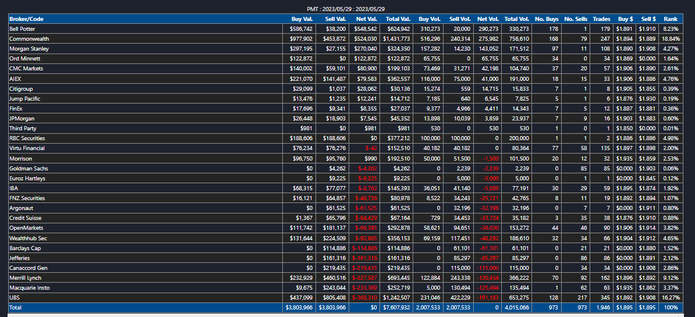Select the Jefferies broker name
695x317 pixels.
click(20, 258)
